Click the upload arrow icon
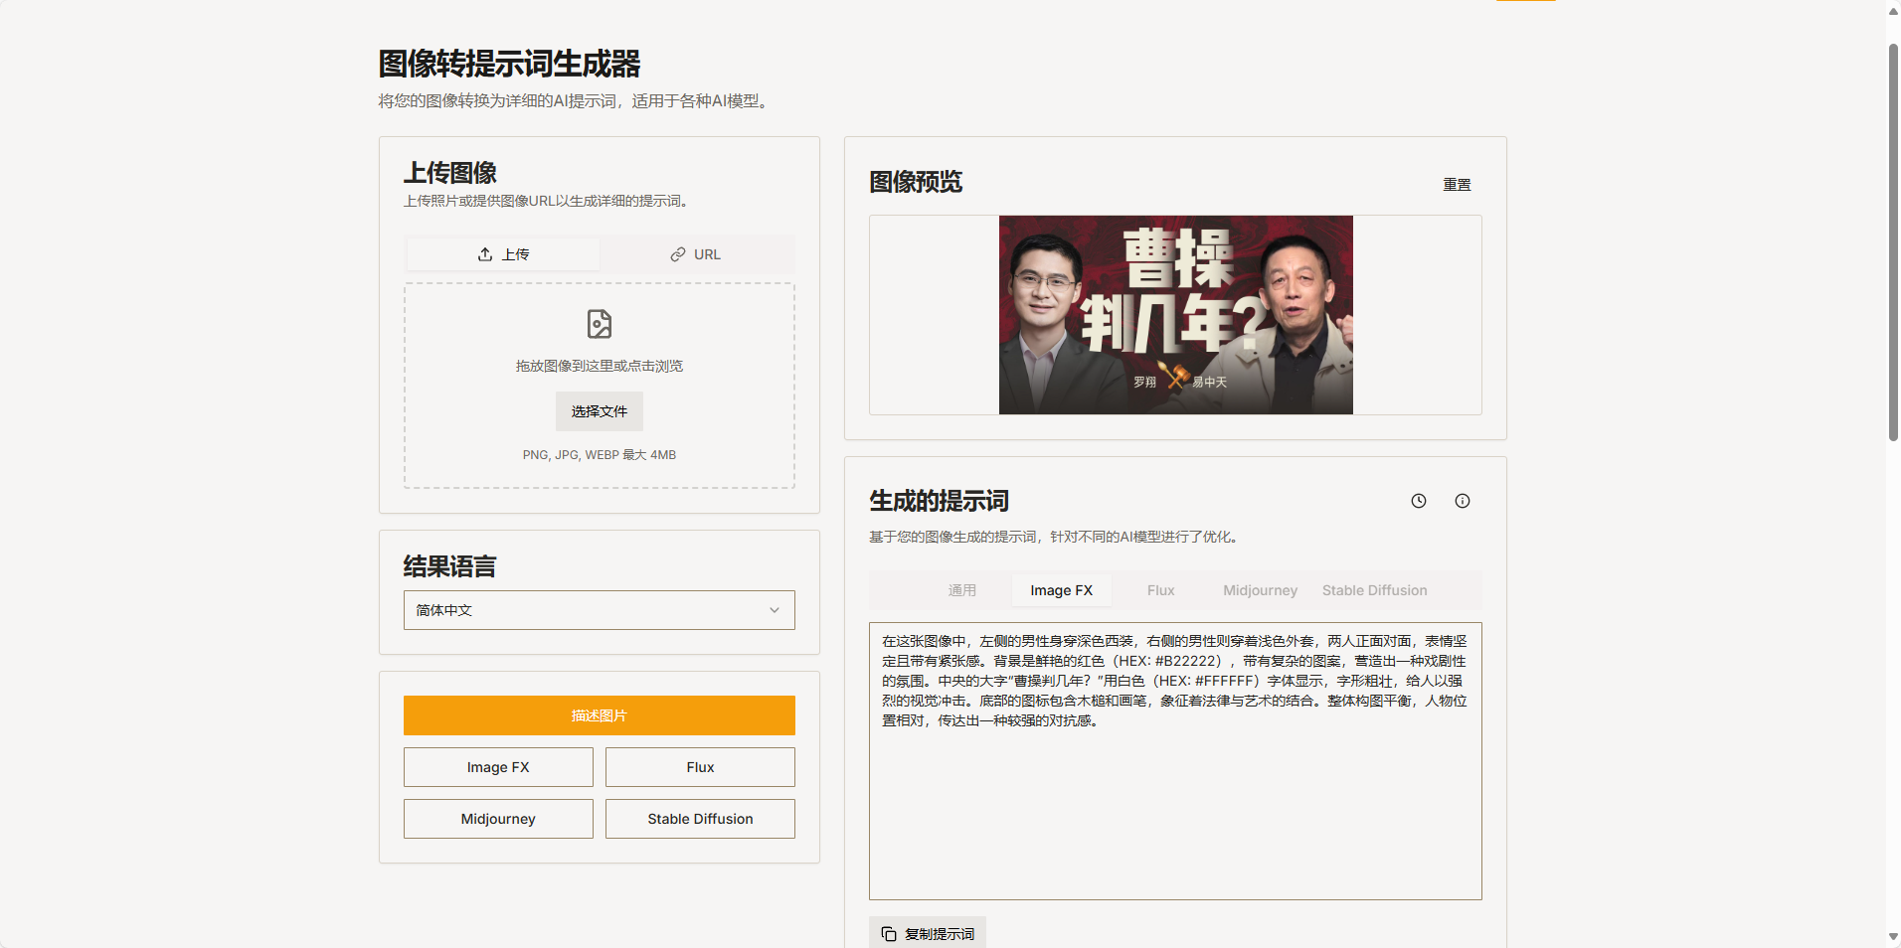 pos(485,254)
